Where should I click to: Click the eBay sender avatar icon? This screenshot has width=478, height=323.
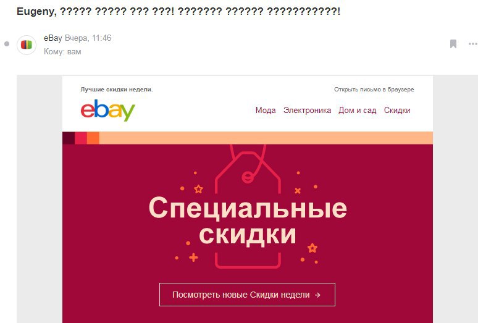[x=27, y=45]
